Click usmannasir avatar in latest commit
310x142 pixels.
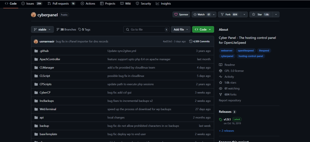pos(36,42)
